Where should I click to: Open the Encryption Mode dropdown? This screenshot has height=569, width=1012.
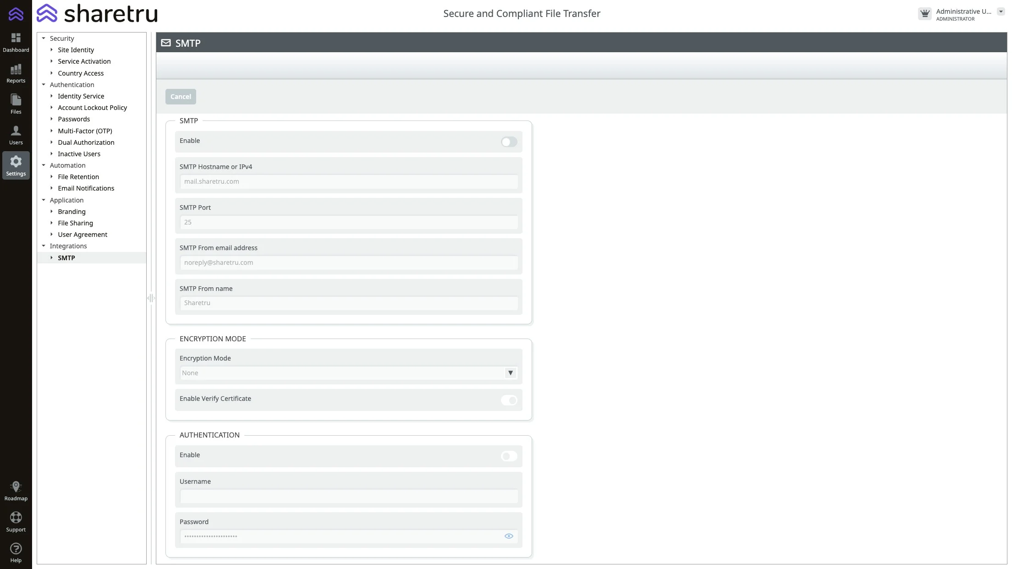coord(510,373)
